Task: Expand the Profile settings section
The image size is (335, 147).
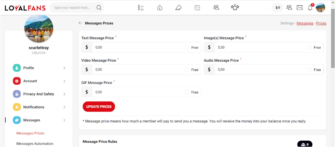Action: [39, 68]
